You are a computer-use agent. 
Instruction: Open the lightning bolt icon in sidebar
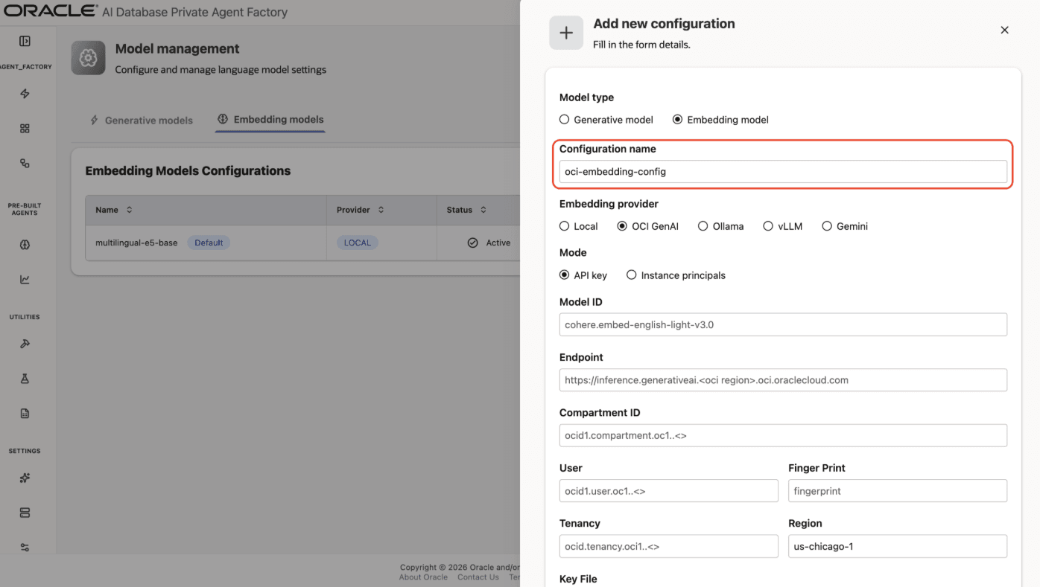25,94
